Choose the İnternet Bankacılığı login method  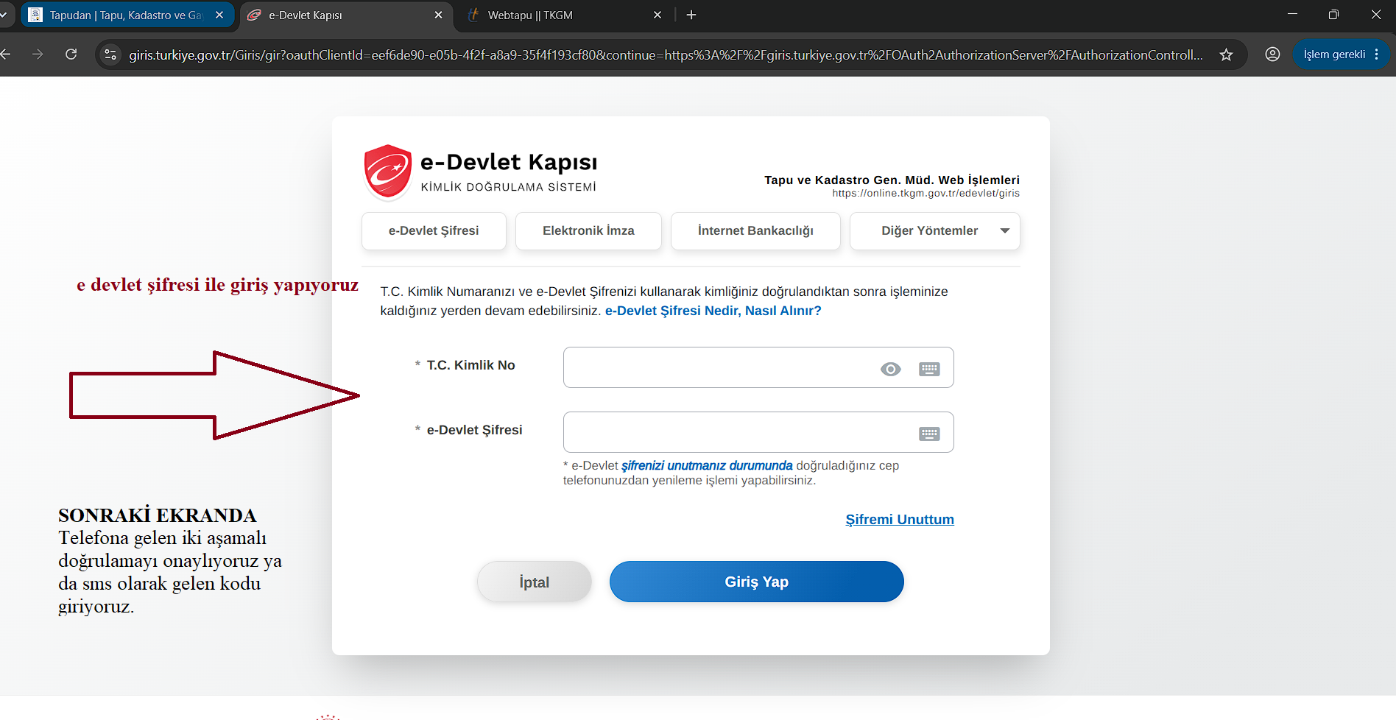click(755, 231)
